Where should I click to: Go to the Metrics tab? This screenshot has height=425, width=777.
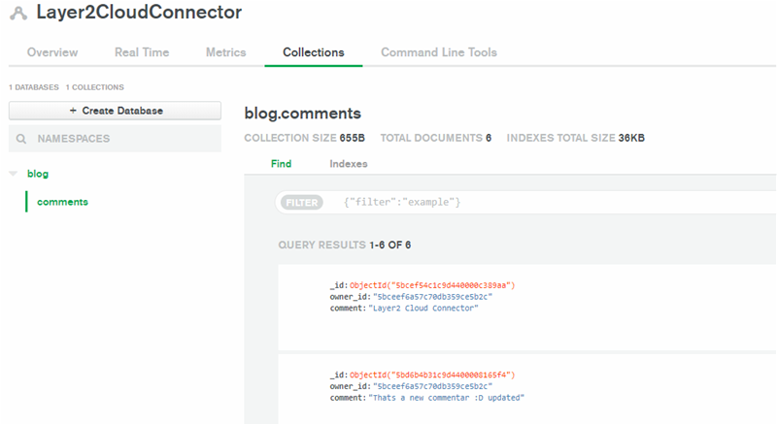[225, 52]
